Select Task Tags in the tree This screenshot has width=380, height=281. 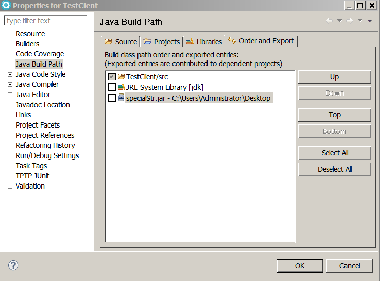tap(31, 166)
